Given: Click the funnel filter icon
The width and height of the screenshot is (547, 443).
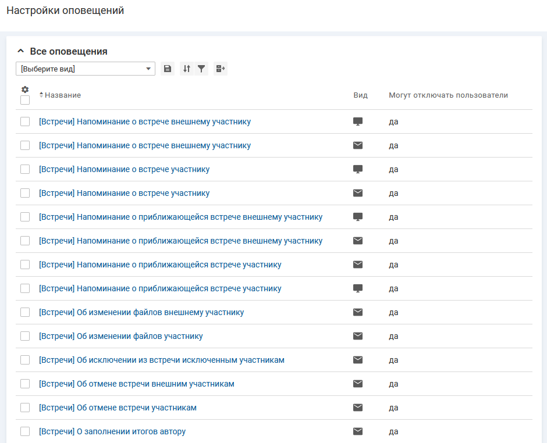Looking at the screenshot, I should pyautogui.click(x=201, y=69).
